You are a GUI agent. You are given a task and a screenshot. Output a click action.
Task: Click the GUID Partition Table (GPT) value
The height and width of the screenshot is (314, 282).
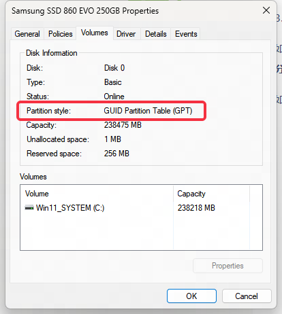(148, 111)
